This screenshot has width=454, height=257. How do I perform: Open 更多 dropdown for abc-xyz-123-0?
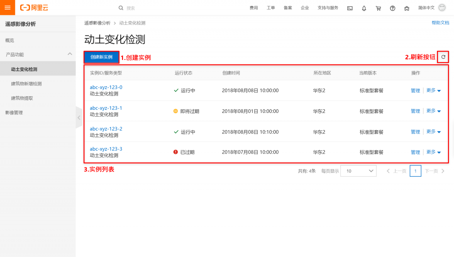tap(433, 90)
